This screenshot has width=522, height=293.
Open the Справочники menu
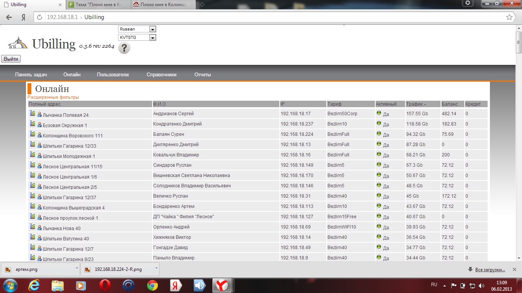coord(162,75)
